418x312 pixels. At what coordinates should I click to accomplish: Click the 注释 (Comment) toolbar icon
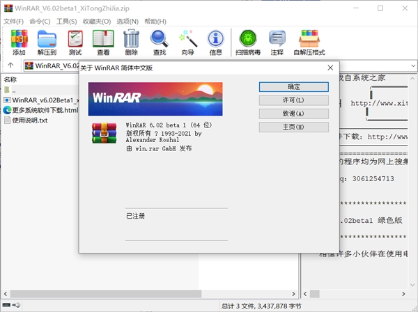(x=277, y=42)
